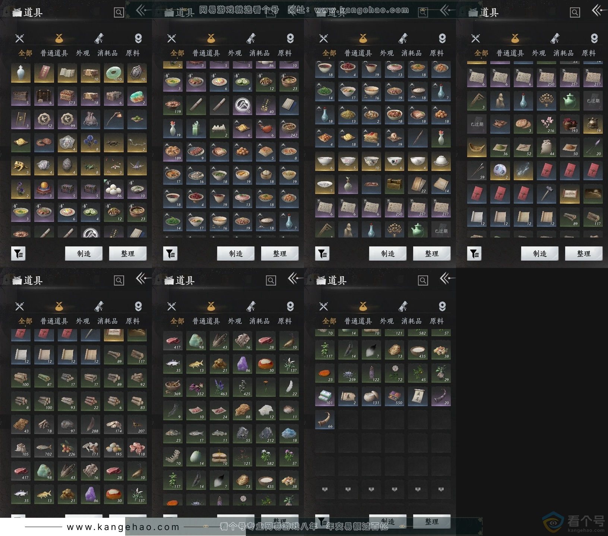Select the mushroom stack showing 171

[91, 448]
